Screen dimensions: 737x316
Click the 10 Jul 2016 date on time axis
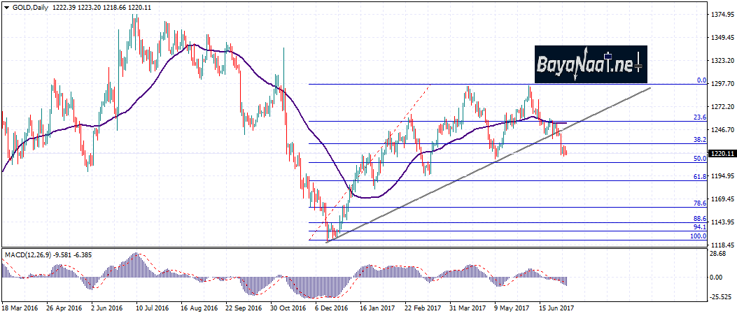coord(152,307)
